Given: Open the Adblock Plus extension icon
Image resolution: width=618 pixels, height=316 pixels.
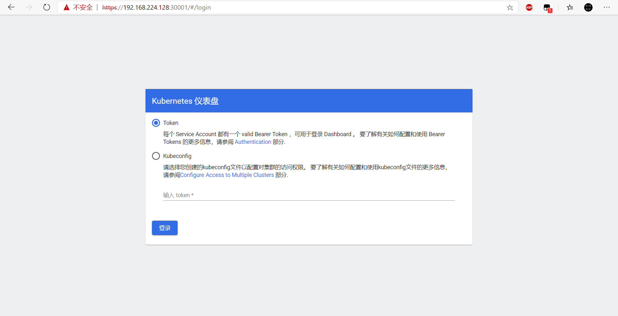Looking at the screenshot, I should (529, 7).
